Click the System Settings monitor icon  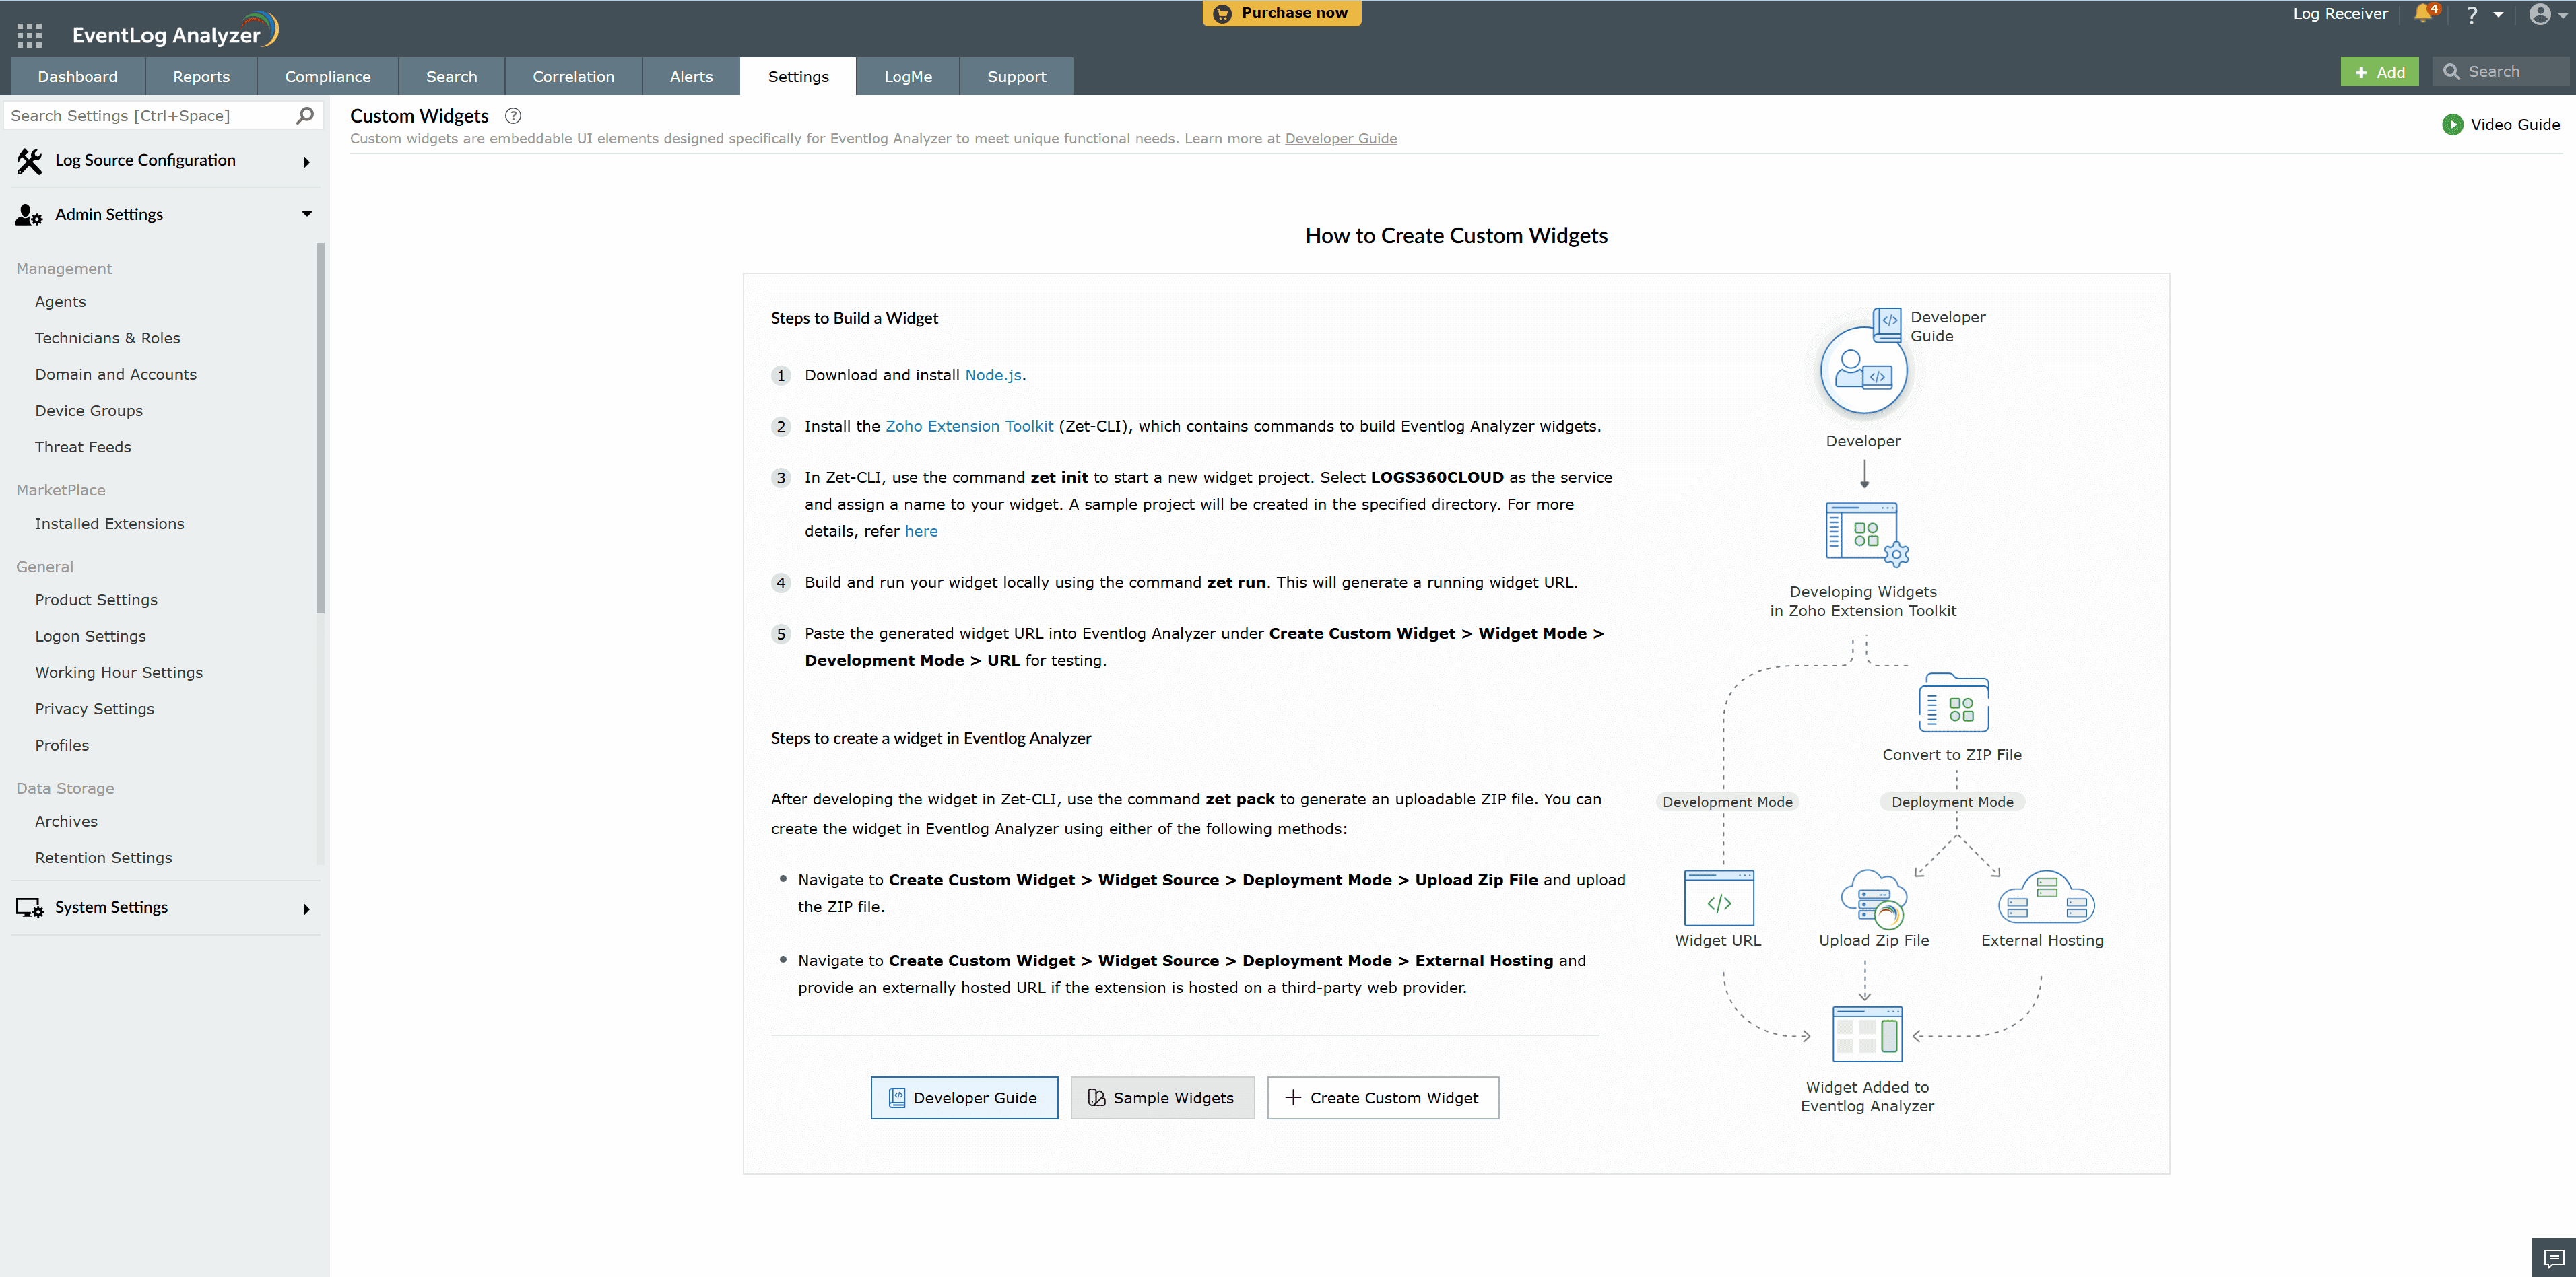pyautogui.click(x=27, y=907)
